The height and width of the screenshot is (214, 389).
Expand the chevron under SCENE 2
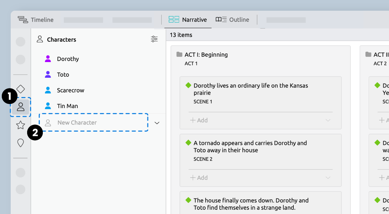coord(328,178)
